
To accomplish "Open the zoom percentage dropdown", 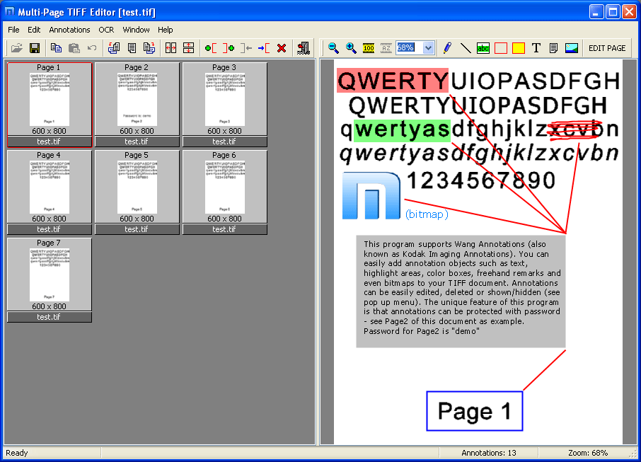I will click(427, 48).
